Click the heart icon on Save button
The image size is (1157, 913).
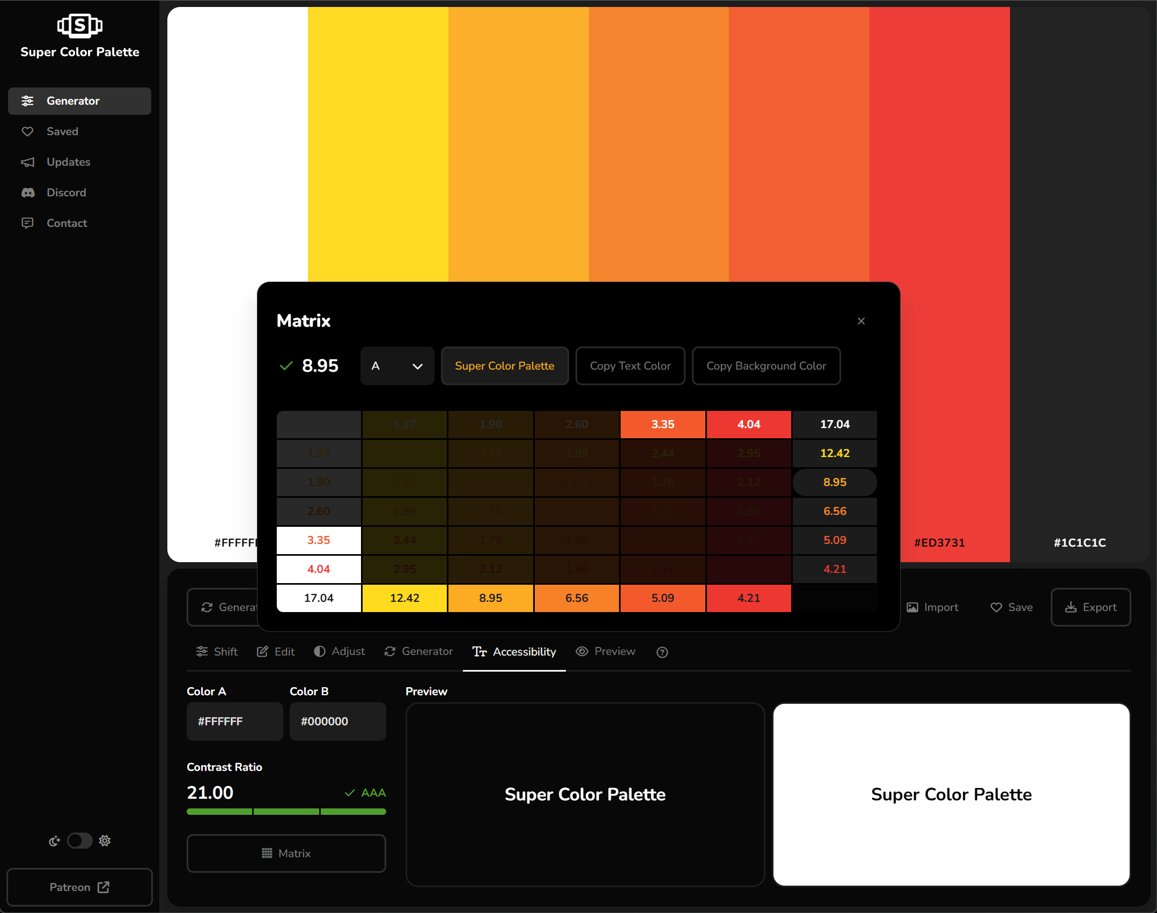pos(996,607)
